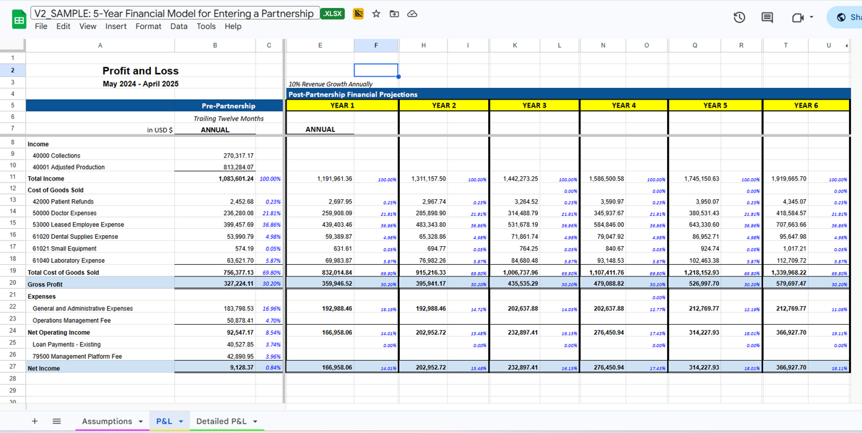This screenshot has height=433, width=862.
Task: Click the yellow offline-disabled badge icon
Action: (x=358, y=14)
